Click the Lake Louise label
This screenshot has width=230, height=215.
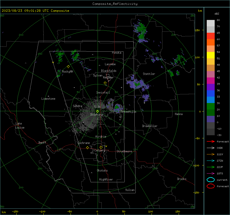pos(20,126)
